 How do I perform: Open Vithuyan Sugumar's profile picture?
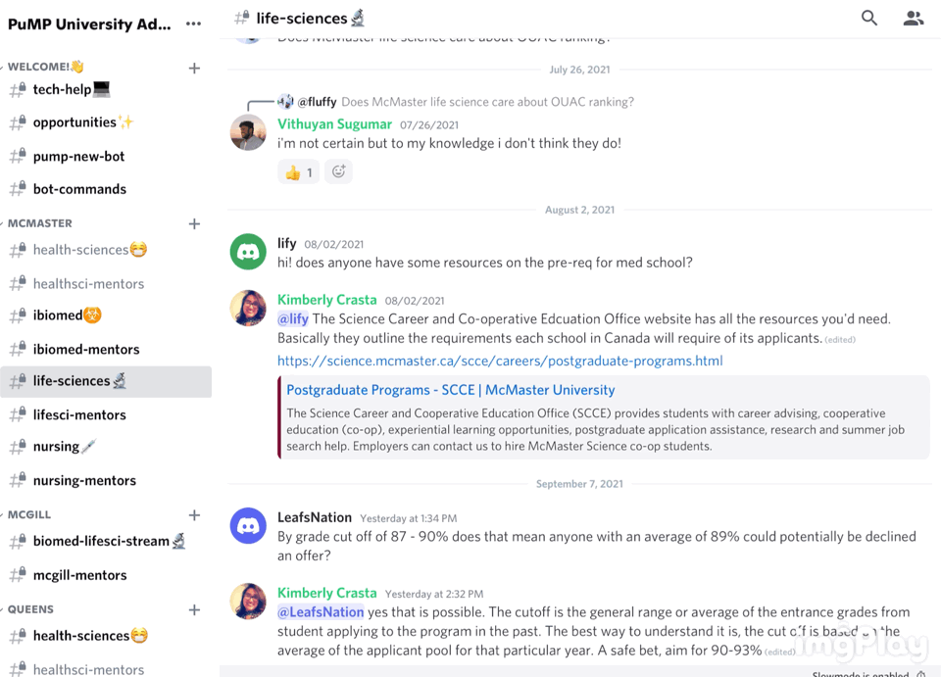(x=248, y=132)
